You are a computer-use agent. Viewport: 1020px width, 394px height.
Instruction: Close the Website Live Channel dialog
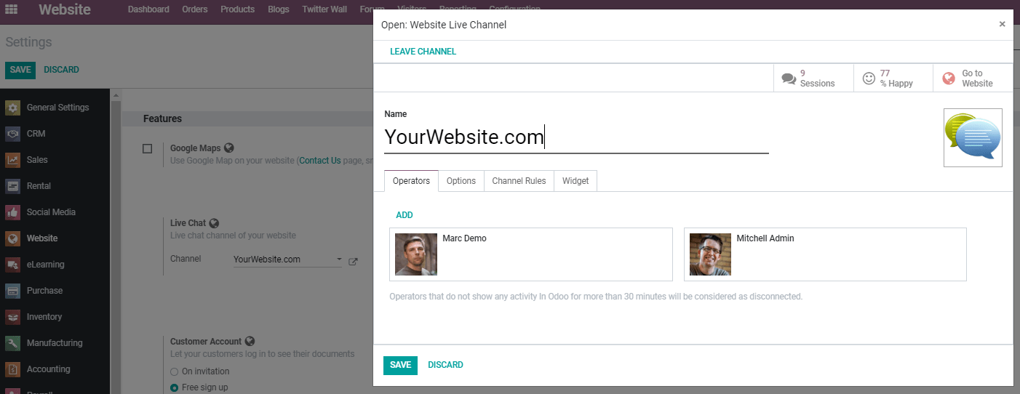tap(1002, 24)
